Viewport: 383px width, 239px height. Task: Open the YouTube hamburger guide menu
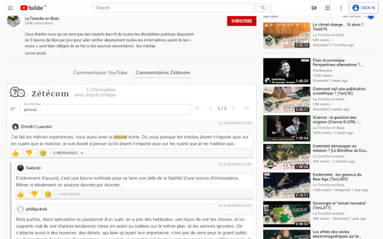click(10, 8)
